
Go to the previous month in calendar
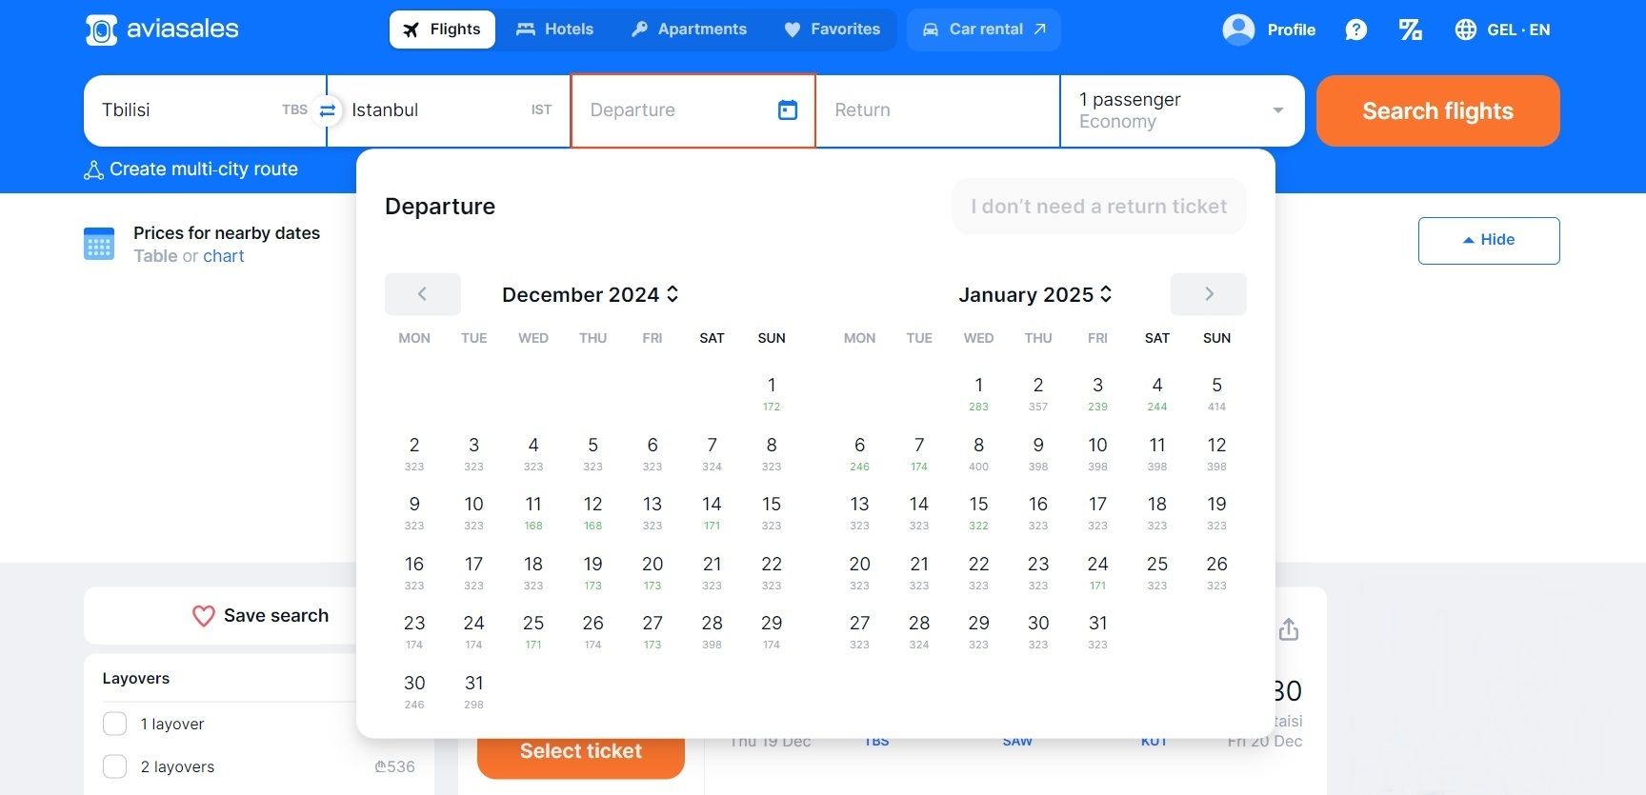422,294
